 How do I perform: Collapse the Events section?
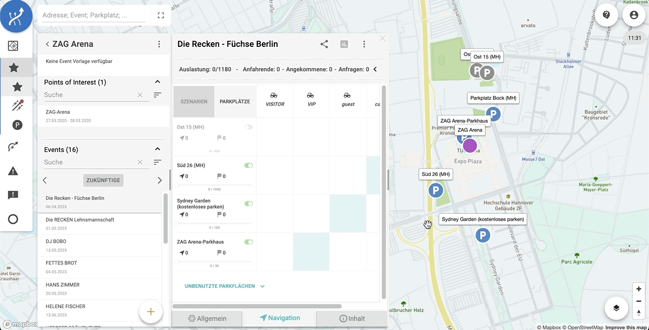click(157, 149)
